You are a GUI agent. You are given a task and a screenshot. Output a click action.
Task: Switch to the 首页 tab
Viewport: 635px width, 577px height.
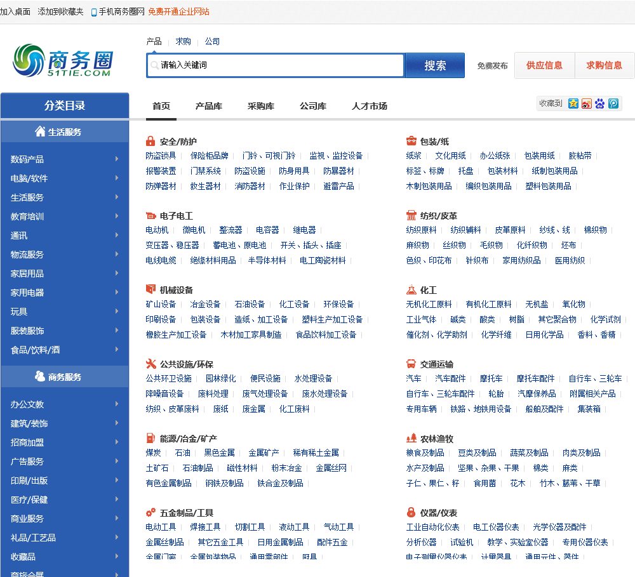tap(161, 106)
